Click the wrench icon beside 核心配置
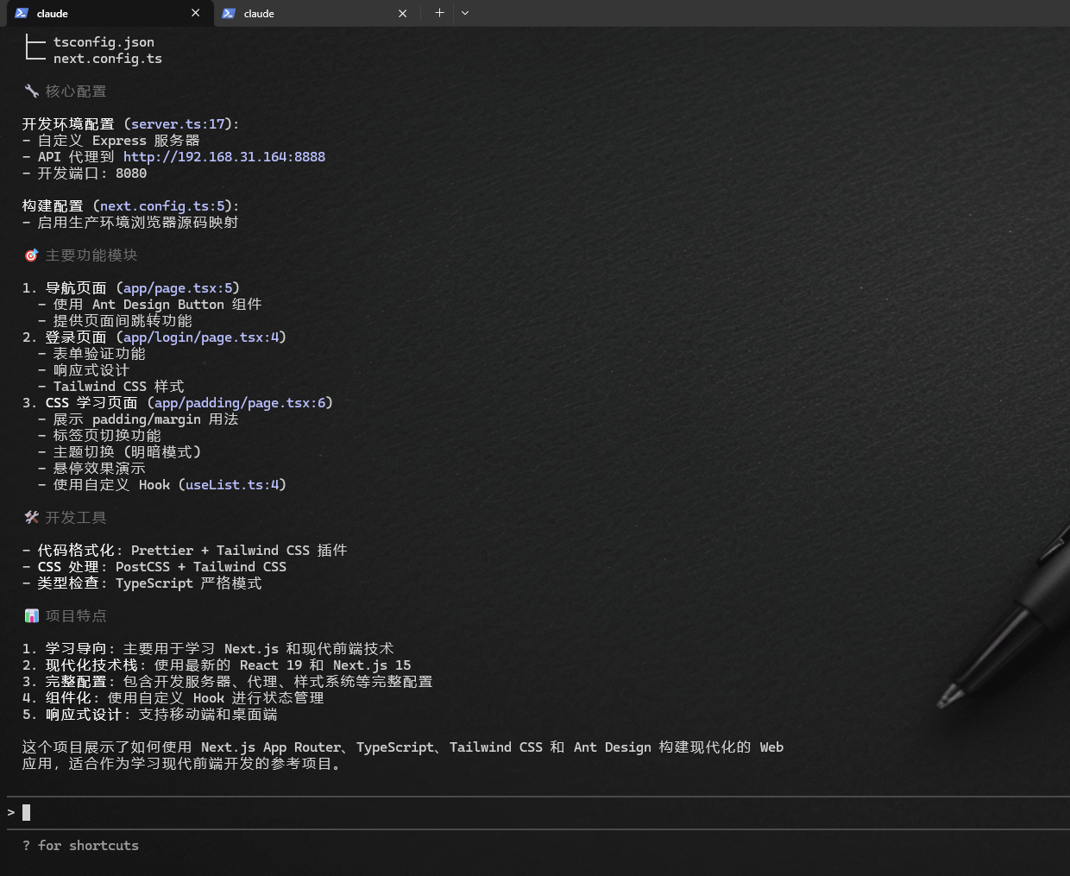Image resolution: width=1070 pixels, height=876 pixels. [31, 90]
